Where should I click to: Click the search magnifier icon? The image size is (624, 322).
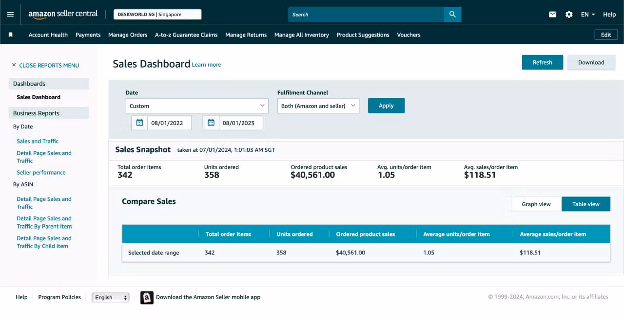pos(452,15)
